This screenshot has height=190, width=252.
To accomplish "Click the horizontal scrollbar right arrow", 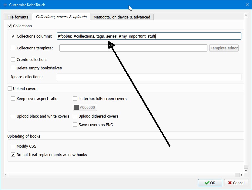I will pos(242,175).
